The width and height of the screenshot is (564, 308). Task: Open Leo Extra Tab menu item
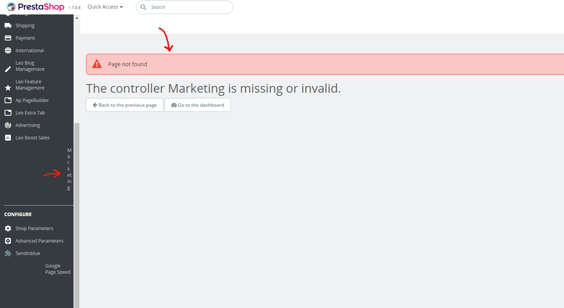(30, 113)
